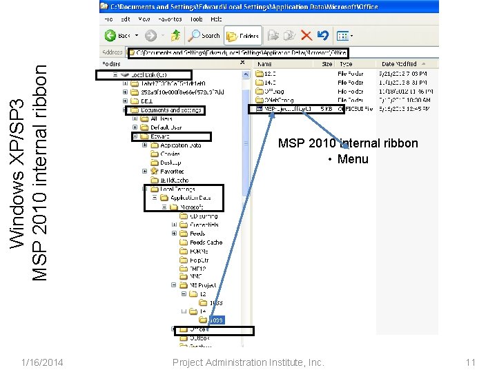Go up one folder level icon

(175, 35)
